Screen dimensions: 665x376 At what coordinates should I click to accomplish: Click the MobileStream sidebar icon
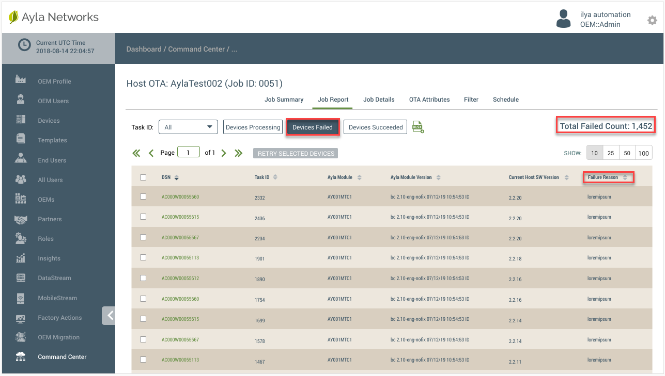pyautogui.click(x=21, y=298)
